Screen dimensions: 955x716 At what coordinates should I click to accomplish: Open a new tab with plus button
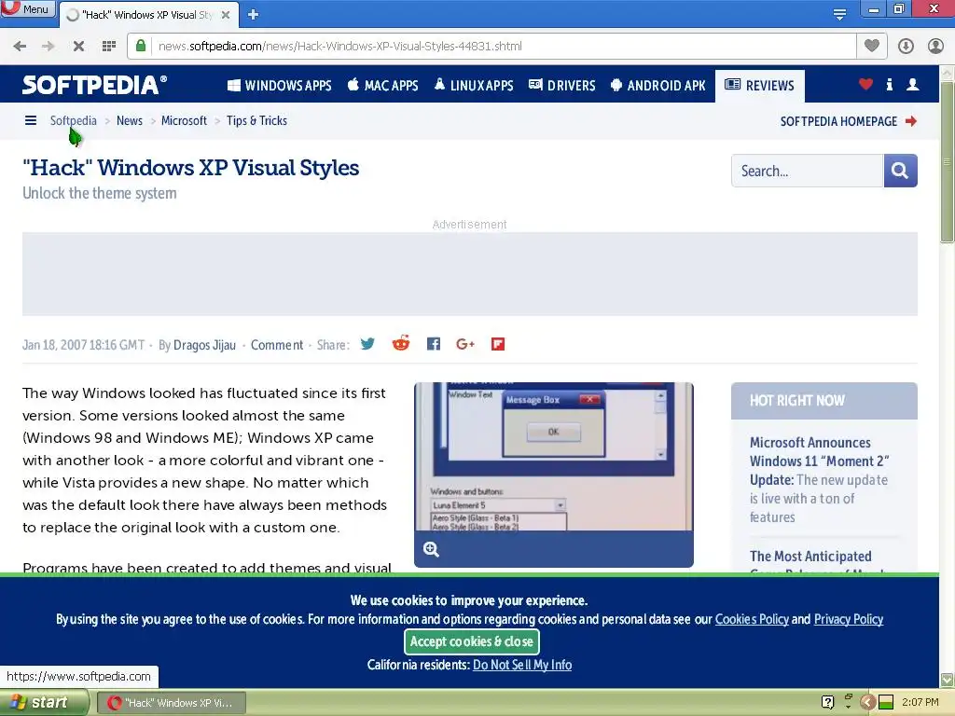[254, 14]
